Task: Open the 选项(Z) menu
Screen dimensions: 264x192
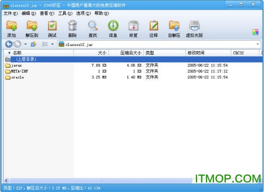Action: 83,13
